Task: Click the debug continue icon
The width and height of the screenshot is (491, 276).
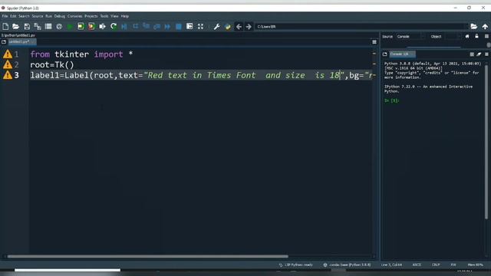Action: 167,27
